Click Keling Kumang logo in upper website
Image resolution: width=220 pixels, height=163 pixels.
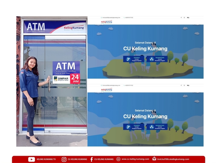pos(107,22)
